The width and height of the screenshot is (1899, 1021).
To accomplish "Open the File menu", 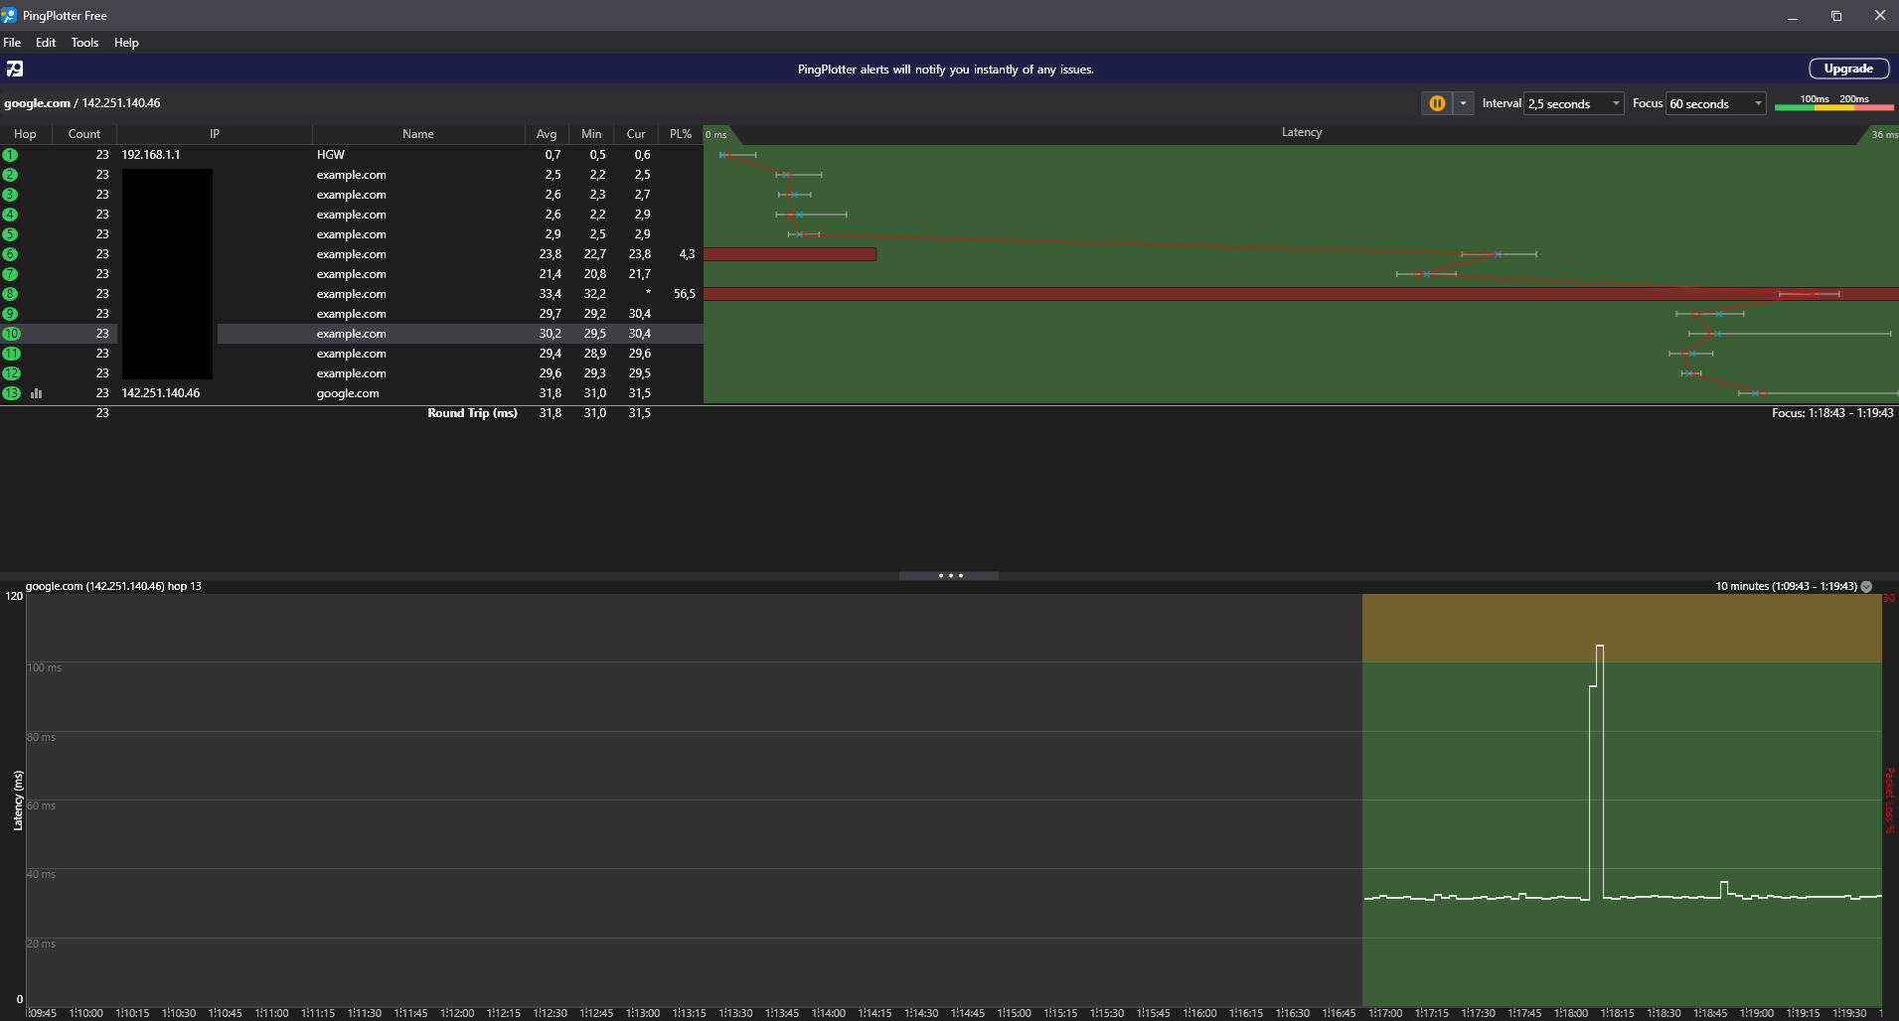I will point(12,43).
